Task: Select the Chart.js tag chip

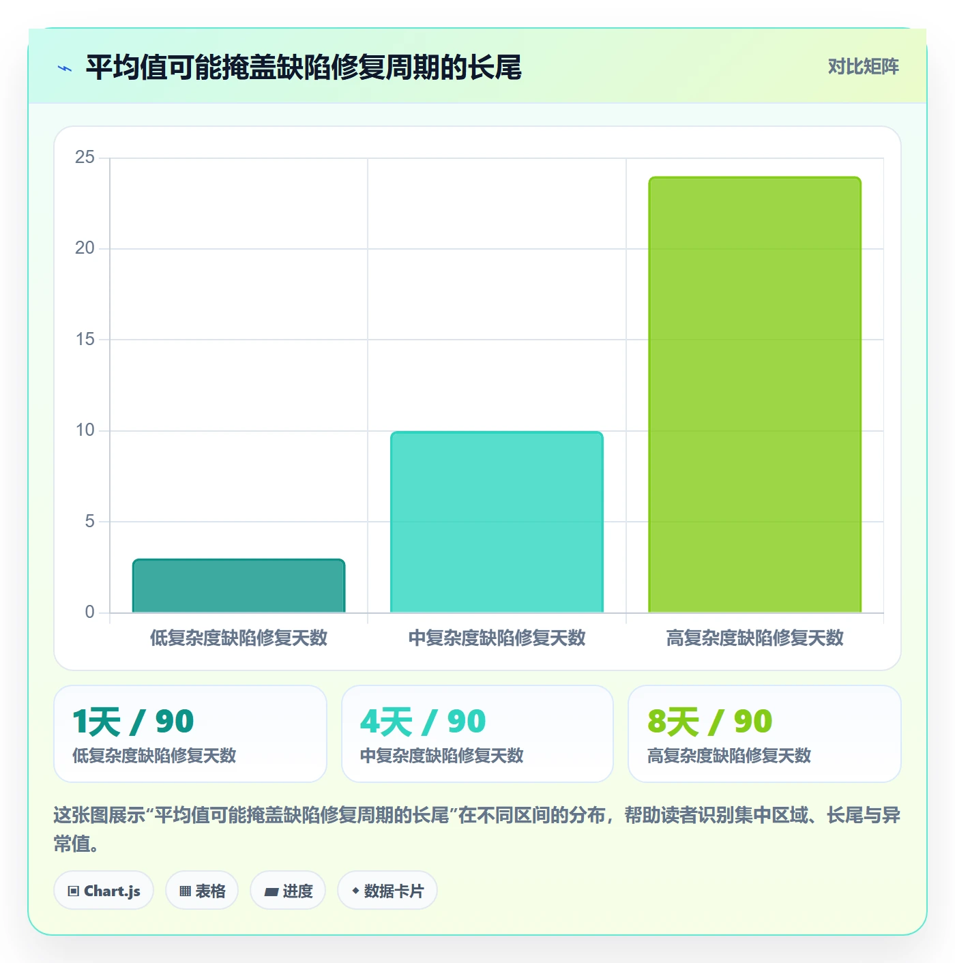Action: (x=104, y=891)
